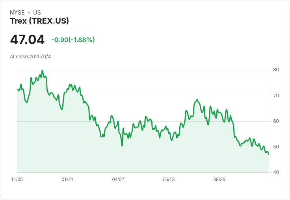Viewport: 290px width, 200px height.
Task: Click the 60 value on price axis
Action: point(276,121)
